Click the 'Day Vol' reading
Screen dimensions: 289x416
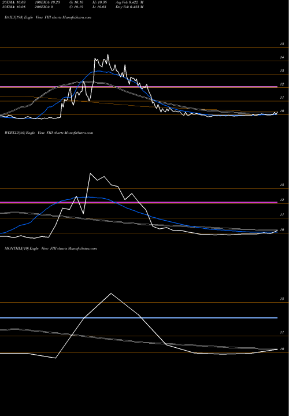129,7
